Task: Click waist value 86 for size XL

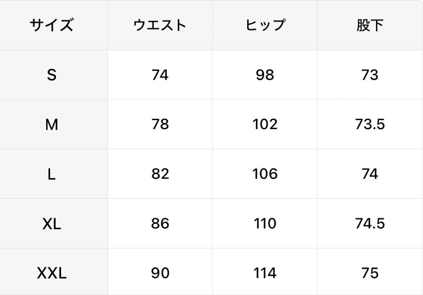Action: coord(160,224)
